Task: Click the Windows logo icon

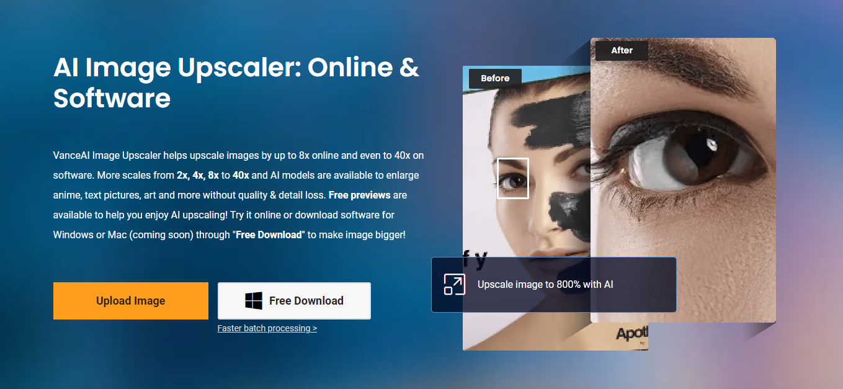Action: click(253, 301)
